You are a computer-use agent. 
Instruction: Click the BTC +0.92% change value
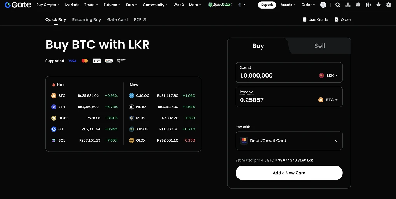tap(112, 95)
